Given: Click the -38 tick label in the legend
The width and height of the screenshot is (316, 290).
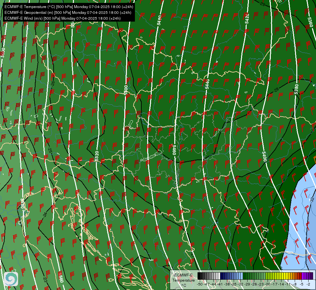Looking at the screenshot, I should click(x=227, y=284).
